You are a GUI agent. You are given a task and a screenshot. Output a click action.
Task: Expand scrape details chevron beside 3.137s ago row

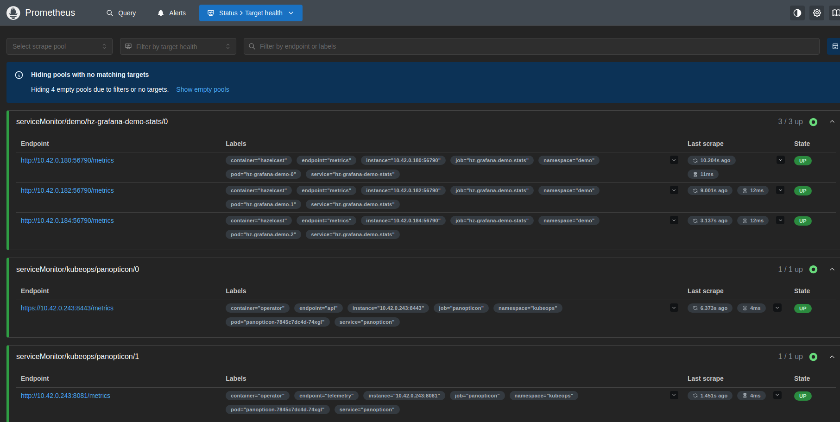pyautogui.click(x=781, y=220)
